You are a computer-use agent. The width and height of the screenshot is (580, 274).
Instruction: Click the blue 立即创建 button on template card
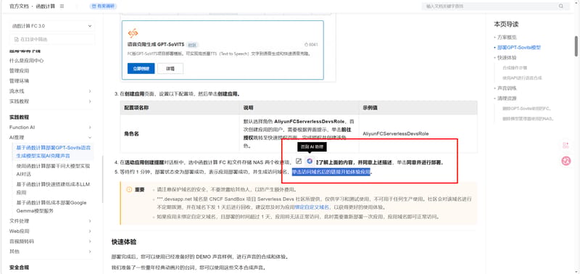pyautogui.click(x=141, y=68)
